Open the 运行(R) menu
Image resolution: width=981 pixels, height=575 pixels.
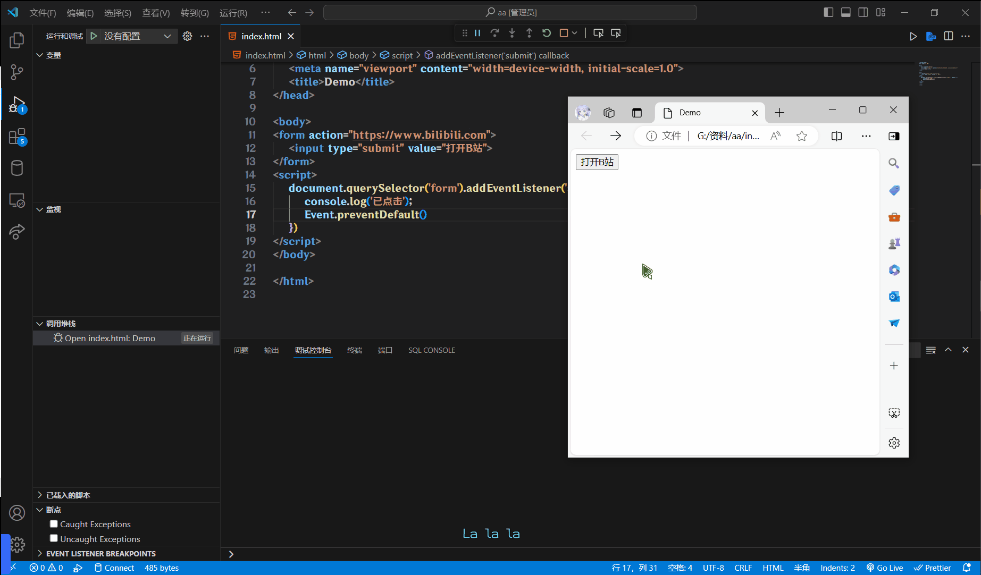click(233, 13)
